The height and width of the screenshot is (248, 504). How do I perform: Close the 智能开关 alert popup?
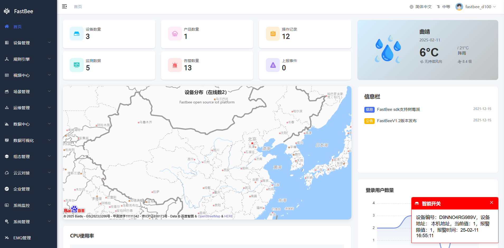point(491,203)
